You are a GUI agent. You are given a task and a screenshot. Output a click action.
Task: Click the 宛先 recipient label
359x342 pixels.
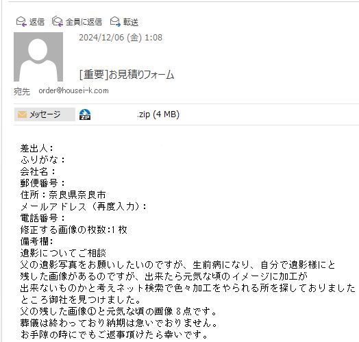point(22,92)
